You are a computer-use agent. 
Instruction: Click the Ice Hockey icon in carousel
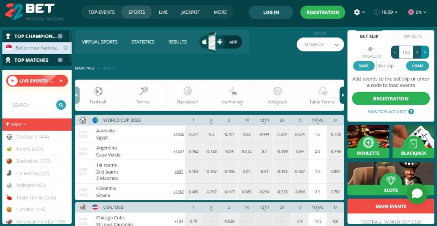(232, 91)
